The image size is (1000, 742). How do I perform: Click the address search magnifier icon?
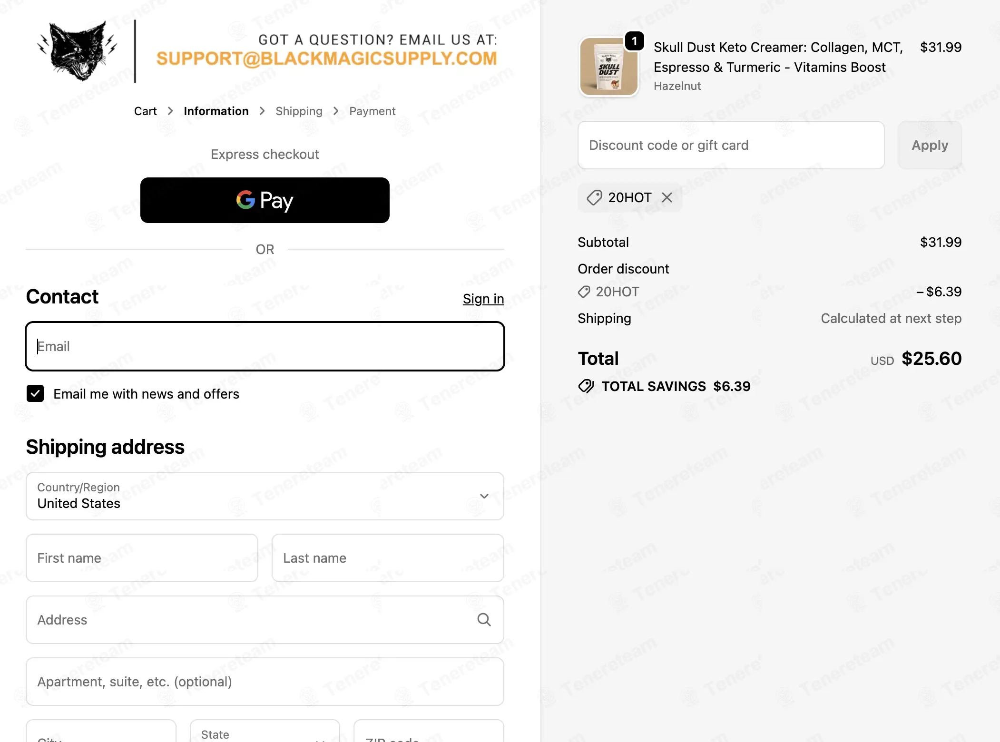[x=484, y=620]
